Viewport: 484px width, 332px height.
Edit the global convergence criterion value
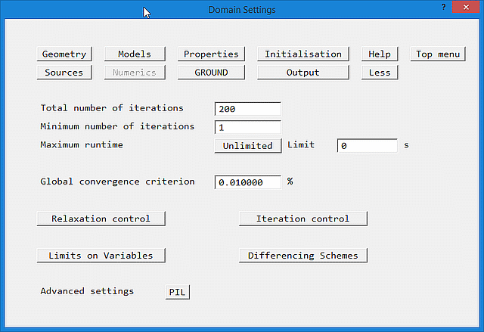click(247, 182)
